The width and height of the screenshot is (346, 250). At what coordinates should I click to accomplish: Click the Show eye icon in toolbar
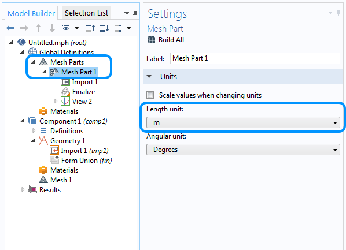click(66, 28)
